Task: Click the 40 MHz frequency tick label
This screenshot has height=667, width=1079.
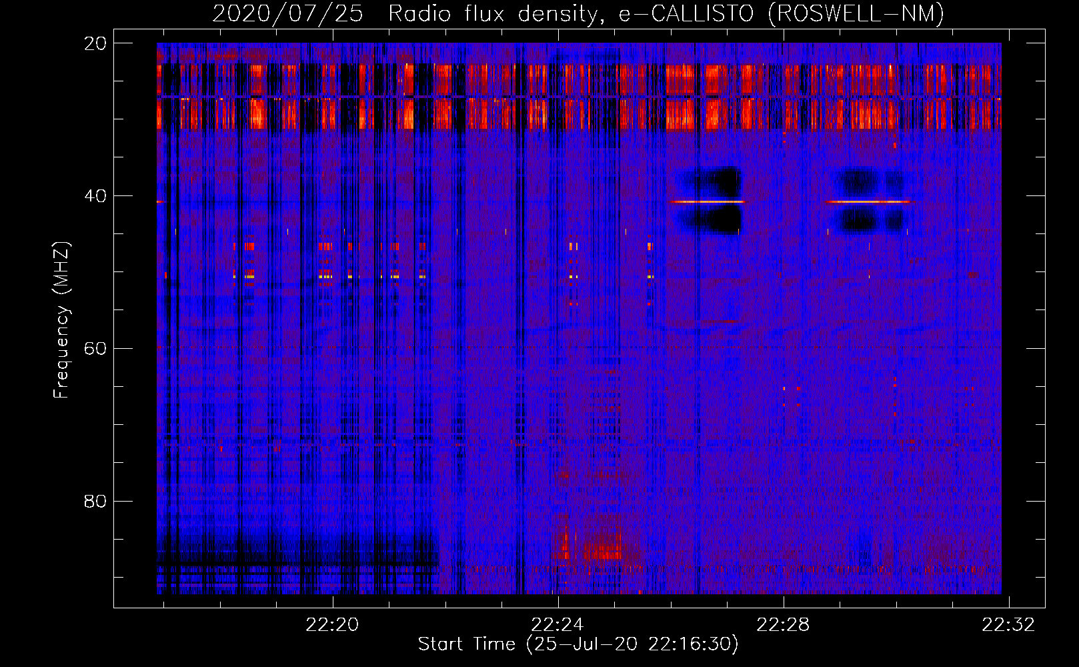Action: tap(95, 196)
